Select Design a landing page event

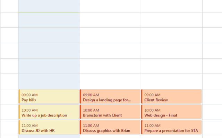(110, 96)
